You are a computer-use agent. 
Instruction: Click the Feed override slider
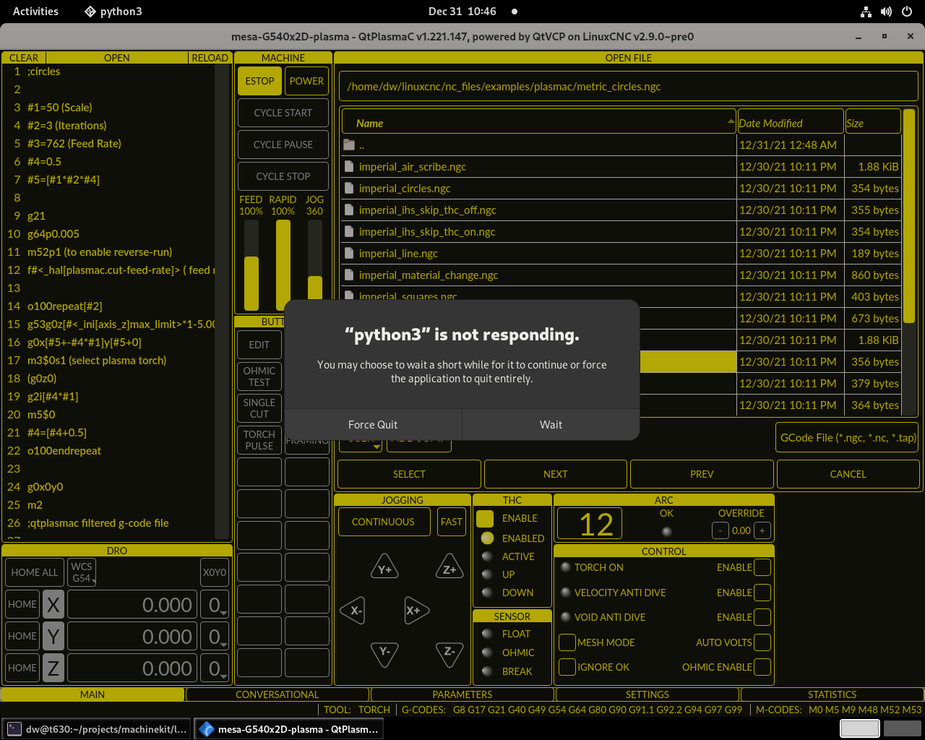[251, 265]
